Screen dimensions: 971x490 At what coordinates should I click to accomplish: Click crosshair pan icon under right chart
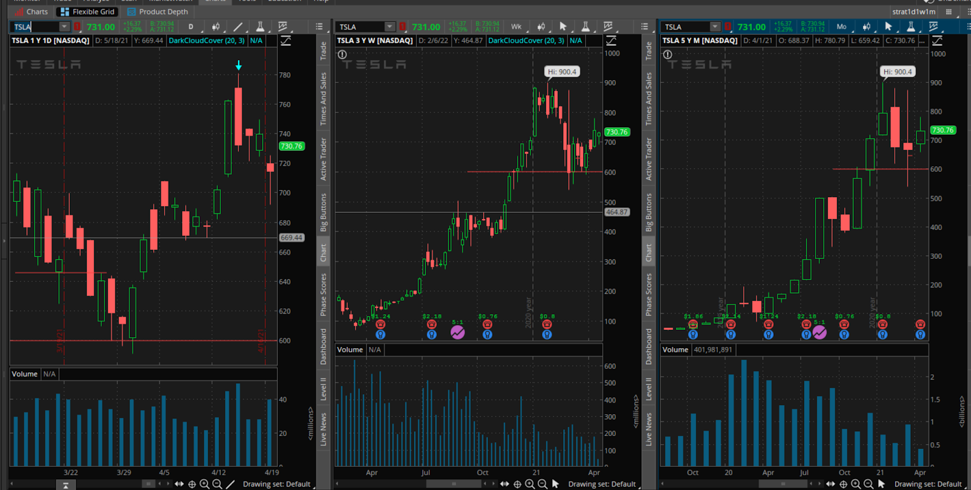[x=843, y=484]
